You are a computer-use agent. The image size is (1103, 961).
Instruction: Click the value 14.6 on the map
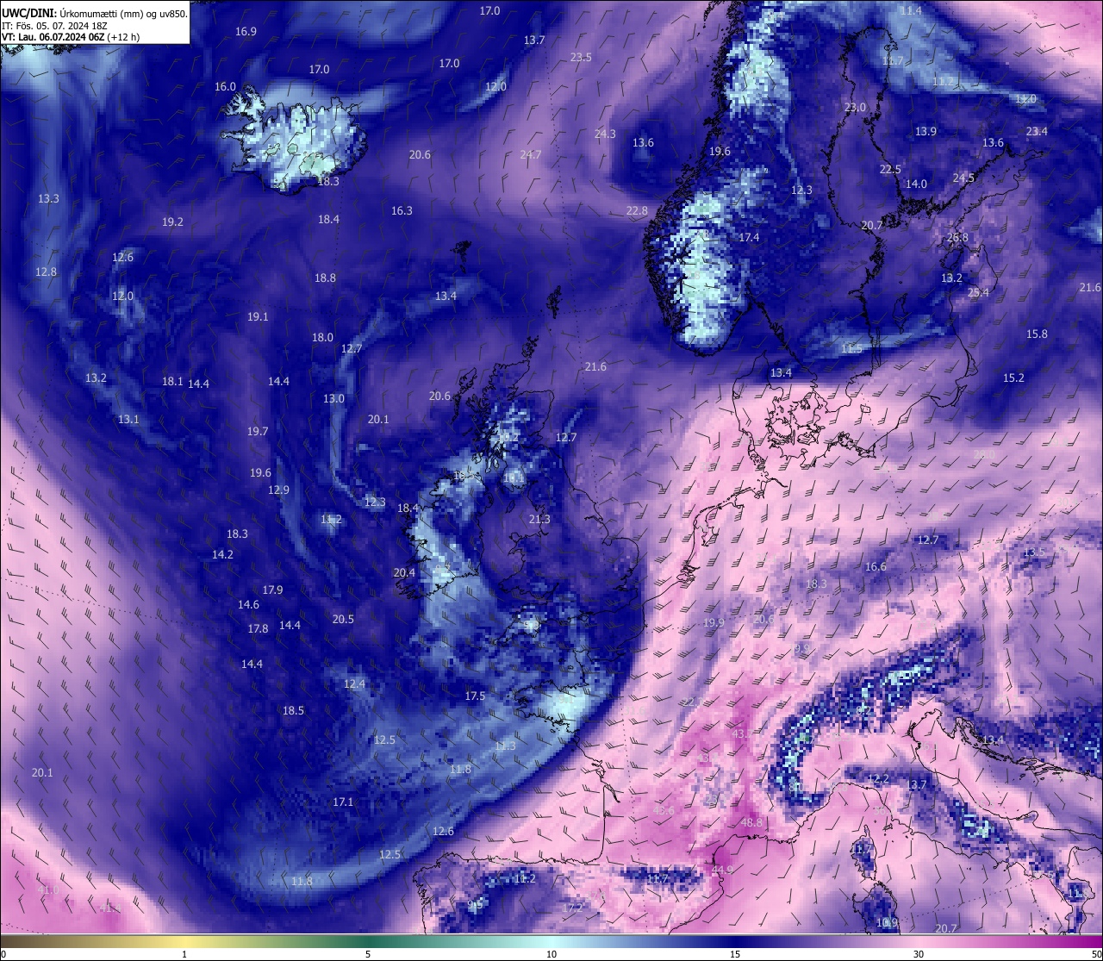point(248,605)
